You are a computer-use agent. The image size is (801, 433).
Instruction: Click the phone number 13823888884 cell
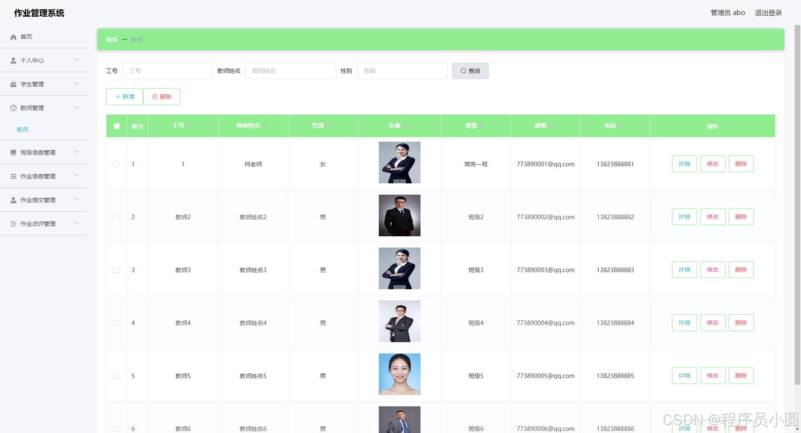(x=615, y=323)
